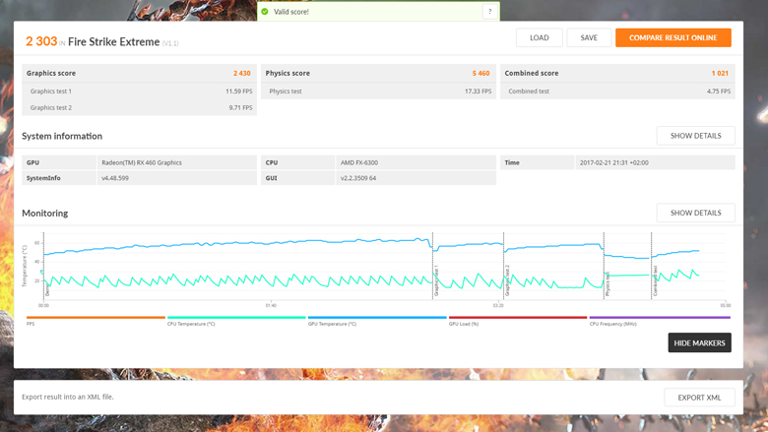Export the result using EXPORT XML
Image resolution: width=768 pixels, height=432 pixels.
click(699, 398)
